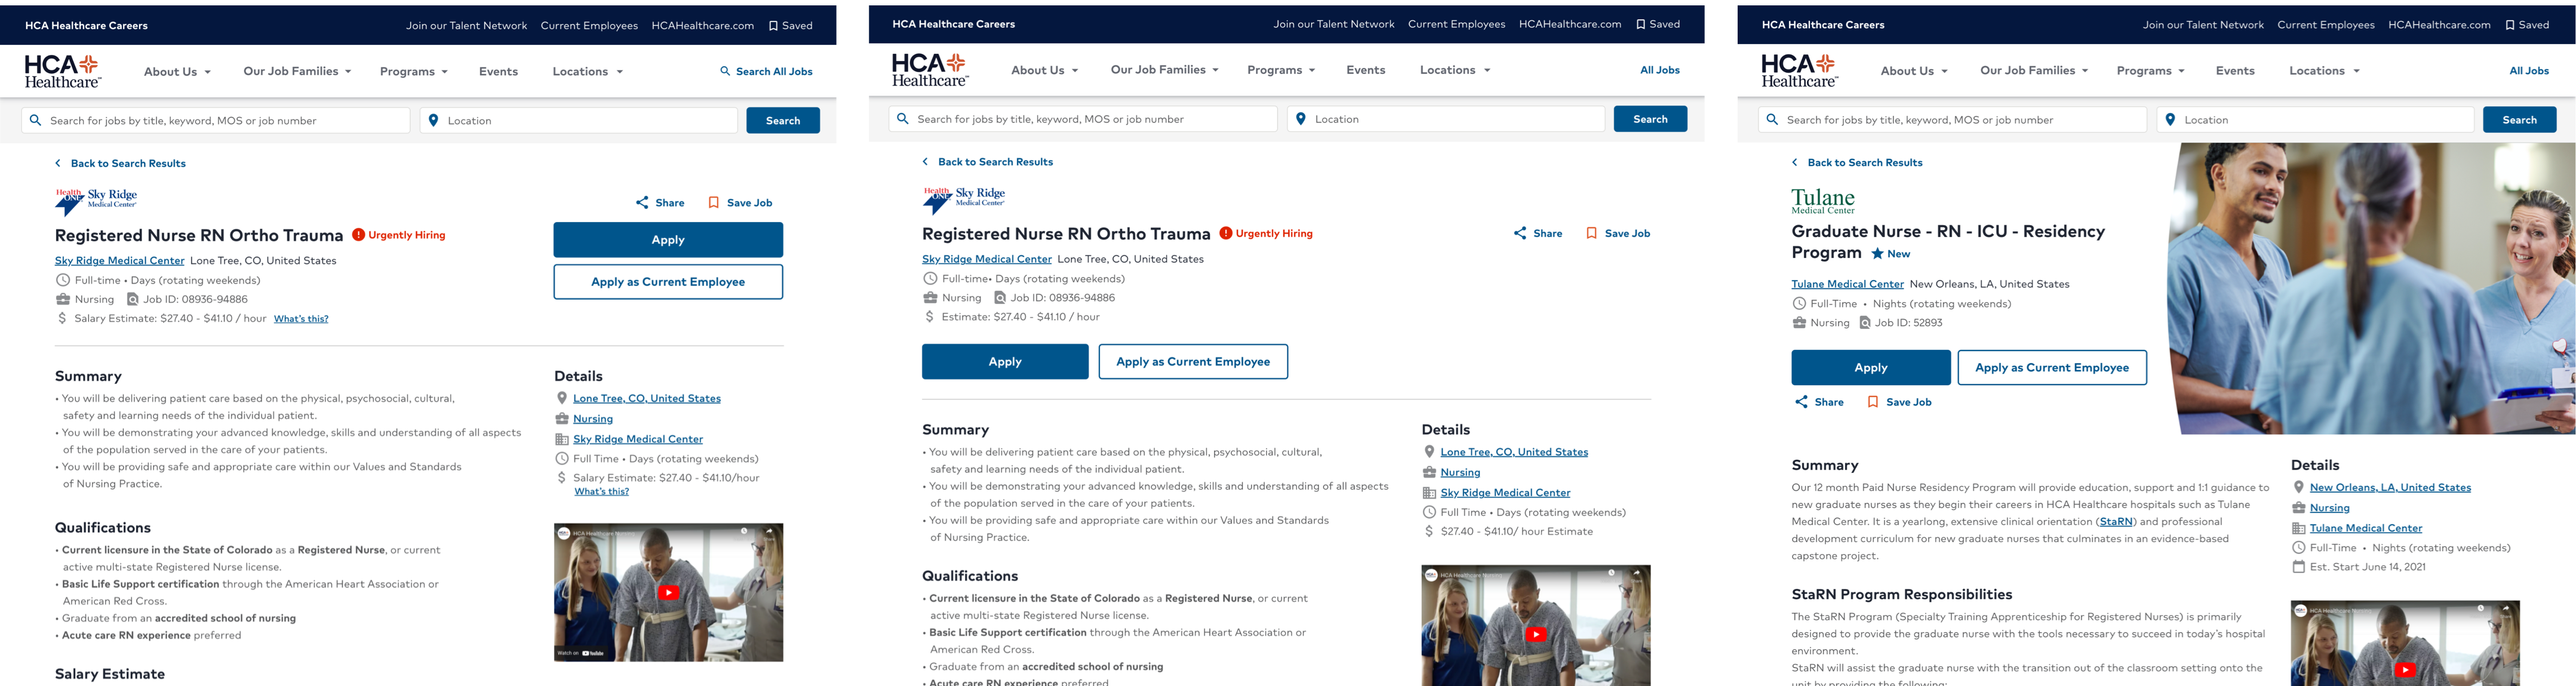Follow the StaRN link in the Summary text
Screen dimensions: 2576x686
pos(2115,522)
